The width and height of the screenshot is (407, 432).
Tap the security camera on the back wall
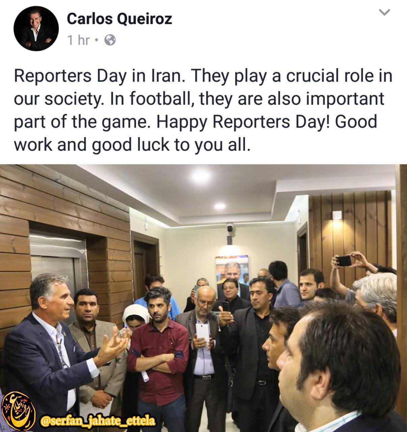coord(230,228)
